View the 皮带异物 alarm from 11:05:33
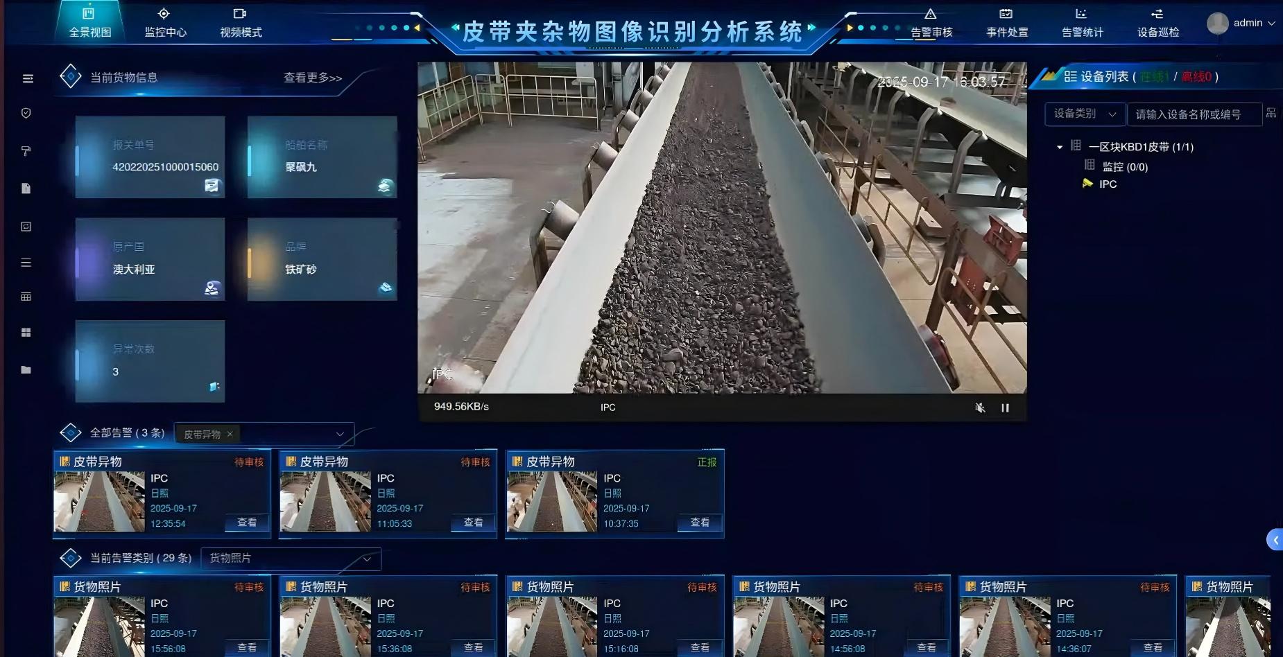This screenshot has height=657, width=1283. 473,523
